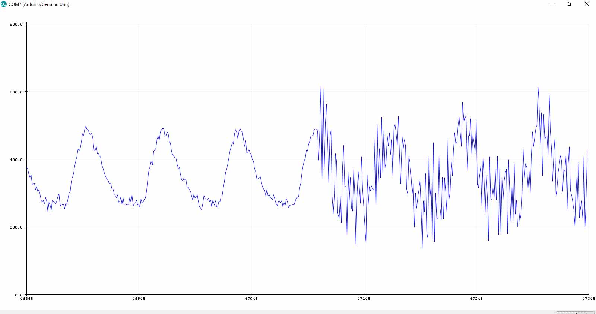The width and height of the screenshot is (596, 314).
Task: Click the 800.0 y-axis label
Action: click(x=16, y=25)
